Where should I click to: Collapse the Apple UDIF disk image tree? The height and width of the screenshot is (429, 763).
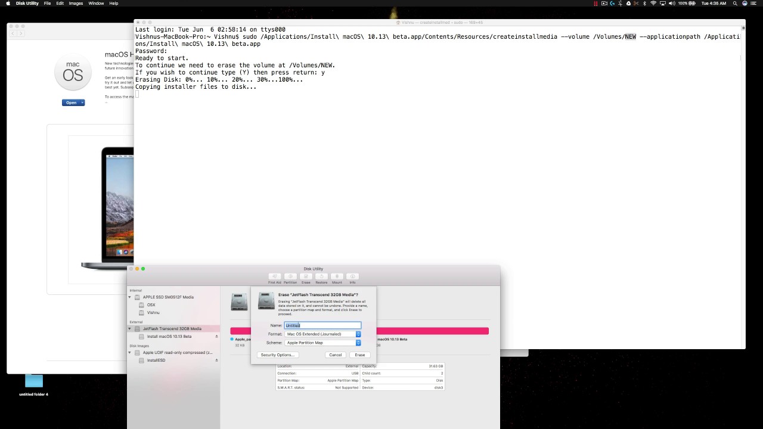(x=130, y=353)
